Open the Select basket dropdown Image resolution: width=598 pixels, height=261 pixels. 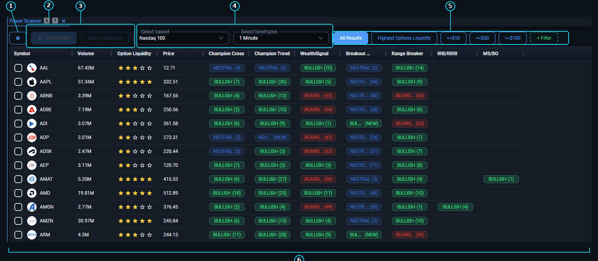[x=183, y=38]
